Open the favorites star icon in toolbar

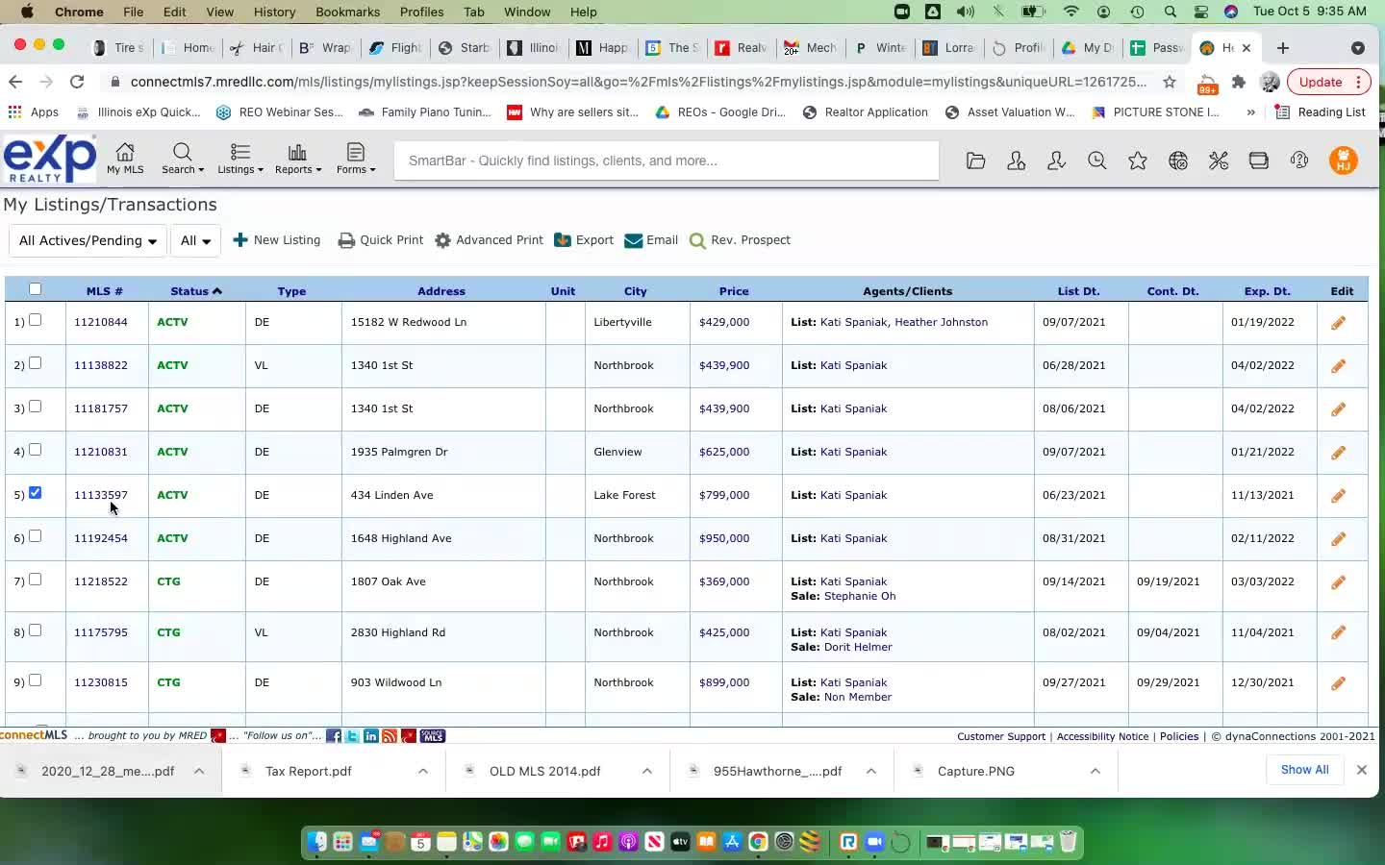tap(1138, 161)
